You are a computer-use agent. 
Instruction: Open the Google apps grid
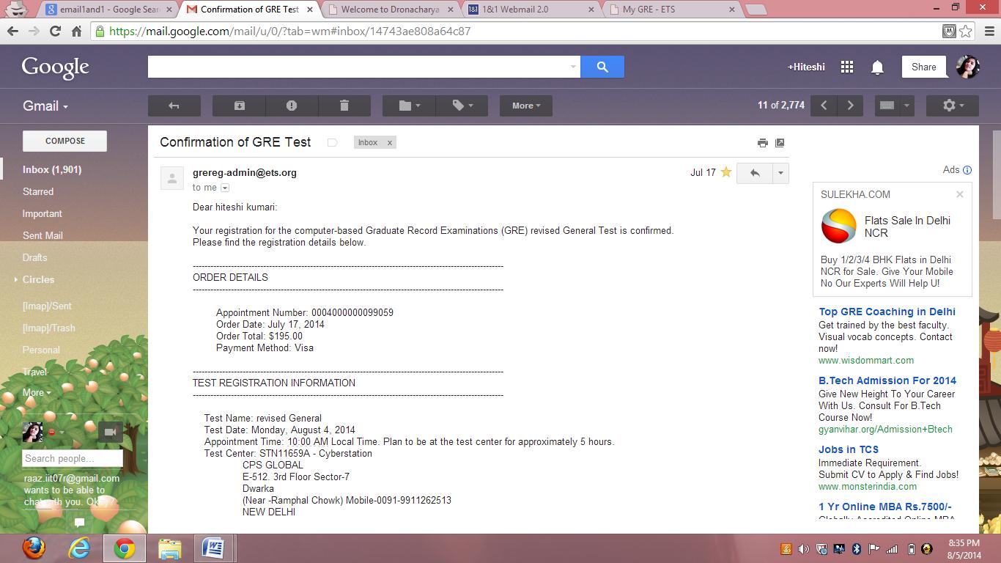847,67
